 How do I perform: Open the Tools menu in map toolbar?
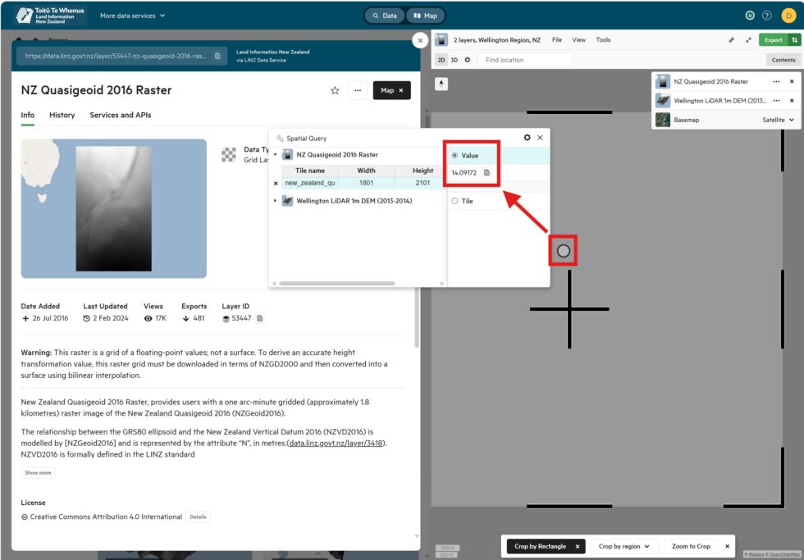click(603, 39)
